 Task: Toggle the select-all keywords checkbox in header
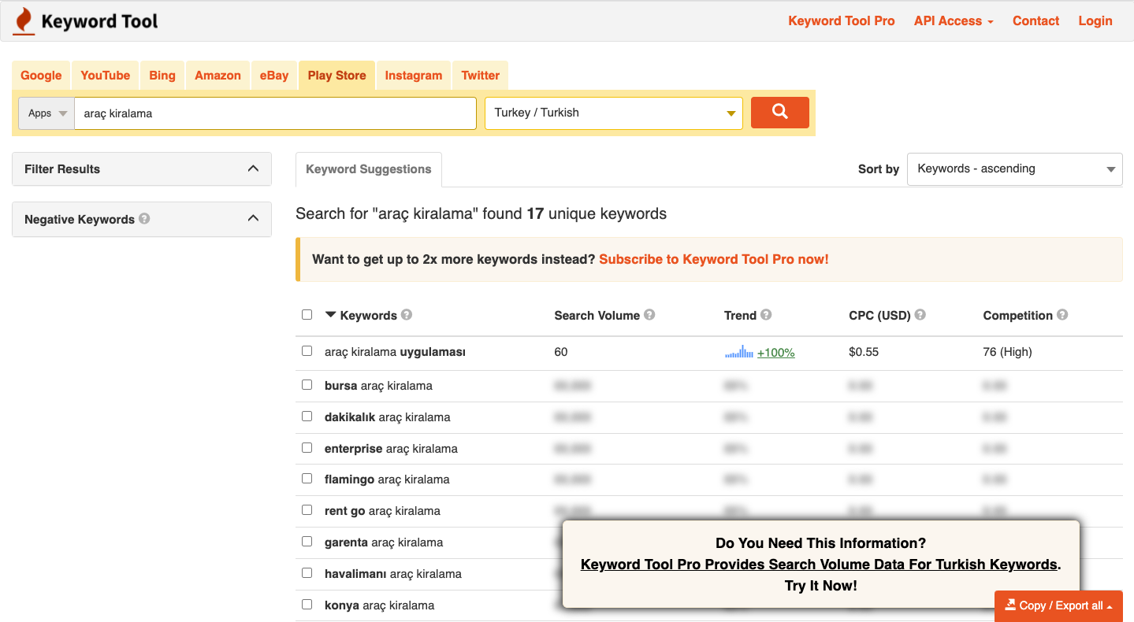tap(307, 315)
